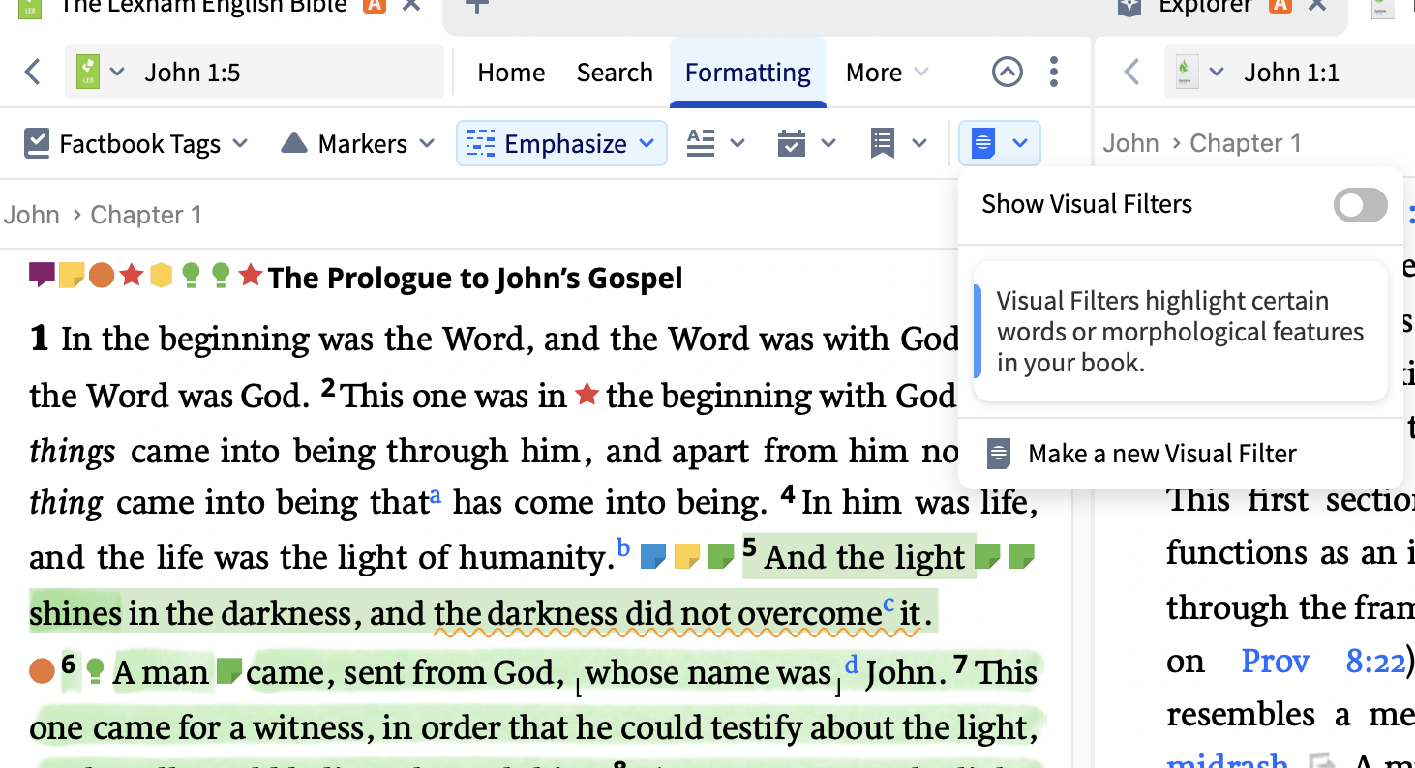Click the LEB resource icon beside John 1:5
1415x768 pixels.
point(88,72)
